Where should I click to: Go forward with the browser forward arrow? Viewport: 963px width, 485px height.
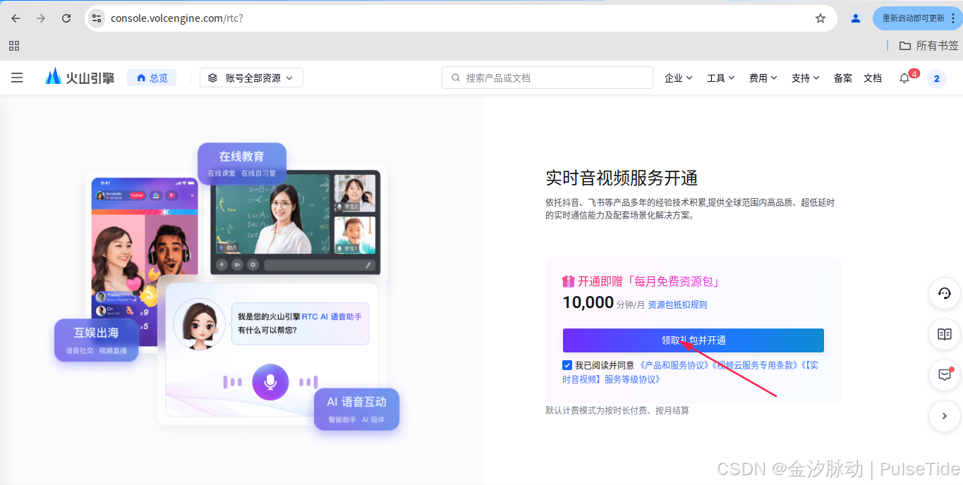click(x=41, y=18)
